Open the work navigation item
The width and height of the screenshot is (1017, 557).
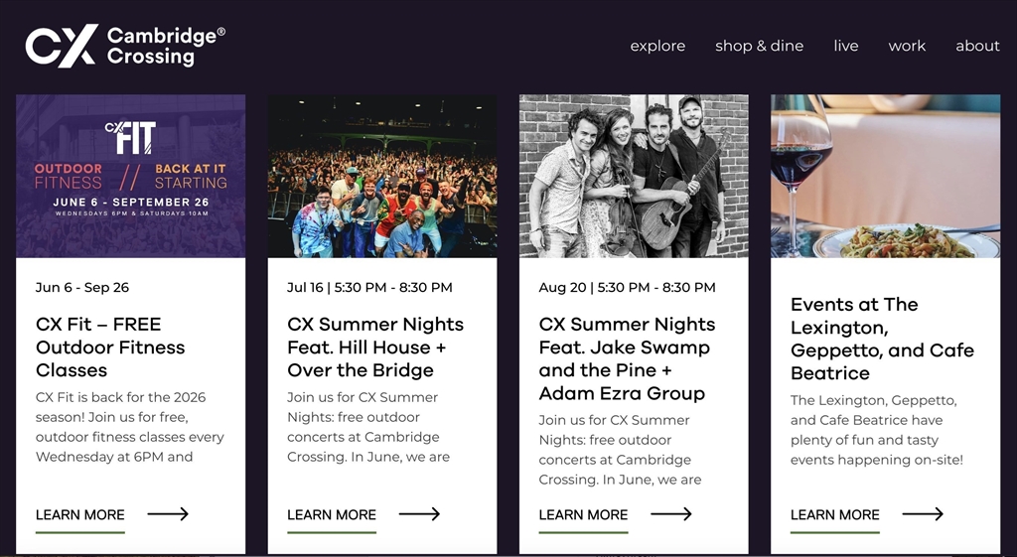click(907, 46)
